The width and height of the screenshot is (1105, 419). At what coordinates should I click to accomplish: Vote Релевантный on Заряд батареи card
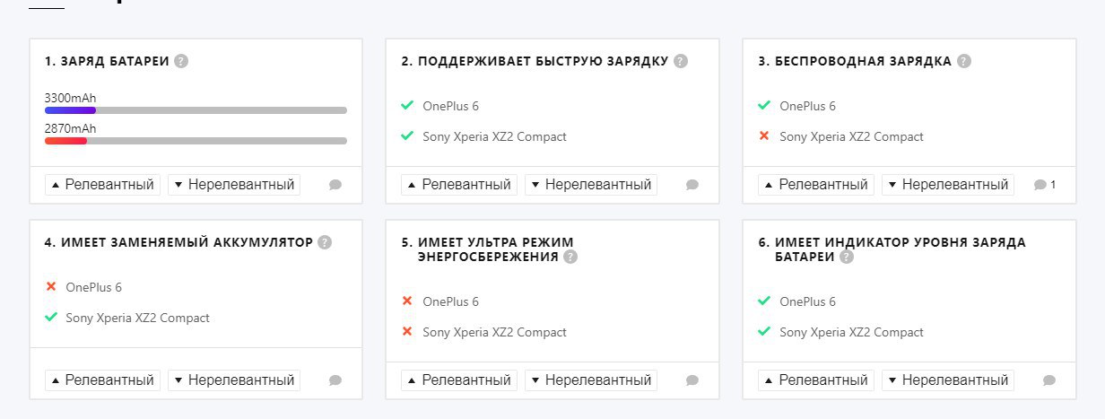pyautogui.click(x=102, y=185)
